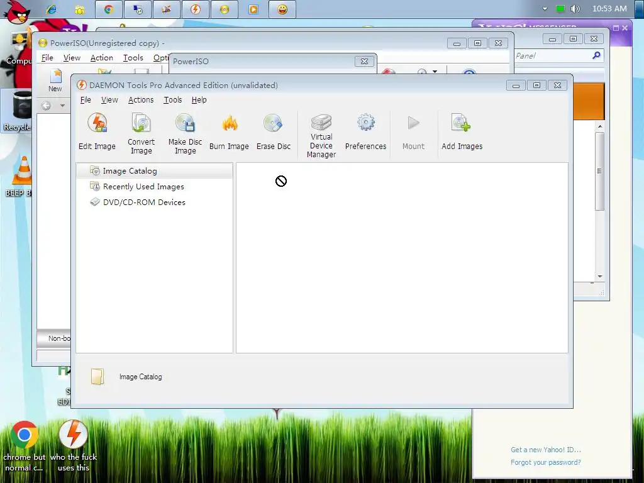644x483 pixels.
Task: Minimize the DAEMON Tools window
Action: tap(516, 86)
